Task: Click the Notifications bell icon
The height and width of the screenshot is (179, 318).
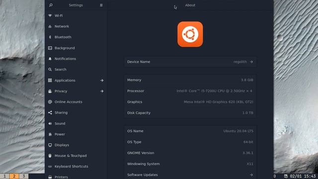Action: coord(50,59)
